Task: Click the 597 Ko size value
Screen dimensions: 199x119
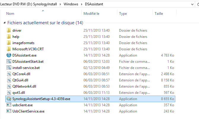Action: click(169, 93)
